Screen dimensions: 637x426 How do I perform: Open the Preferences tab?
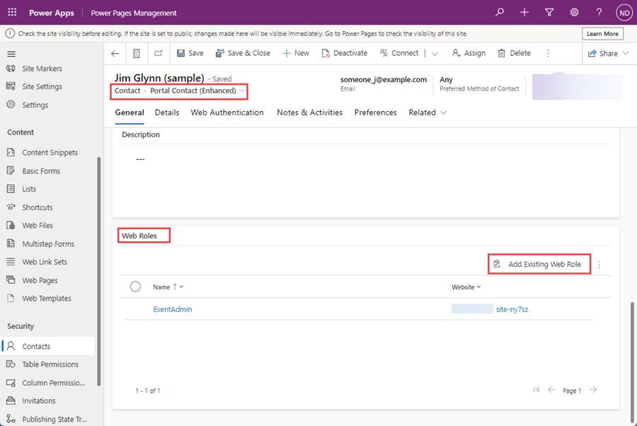pos(375,112)
